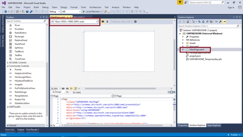Viewport: 243px width, 137px height.
Task: Click the plus icon atop XAML editor scrollbar
Action: (174, 99)
